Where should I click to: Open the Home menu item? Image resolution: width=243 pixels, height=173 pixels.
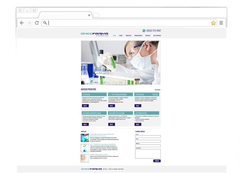point(114,36)
